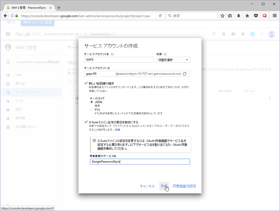Viewport: 280px width, 211px height.
Task: Open ラベル in the left sidebar
Action: [x=31, y=101]
